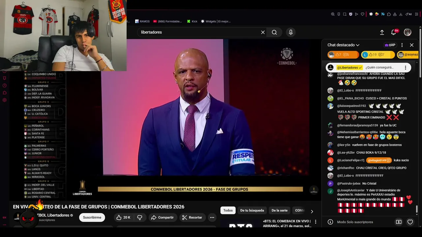Click the Suscribirme button
The image size is (422, 237).
tap(92, 217)
